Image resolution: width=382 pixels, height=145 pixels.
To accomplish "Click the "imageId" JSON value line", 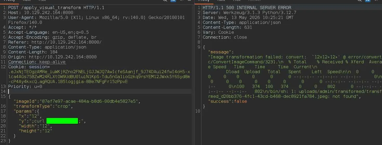I will coord(77,101).
